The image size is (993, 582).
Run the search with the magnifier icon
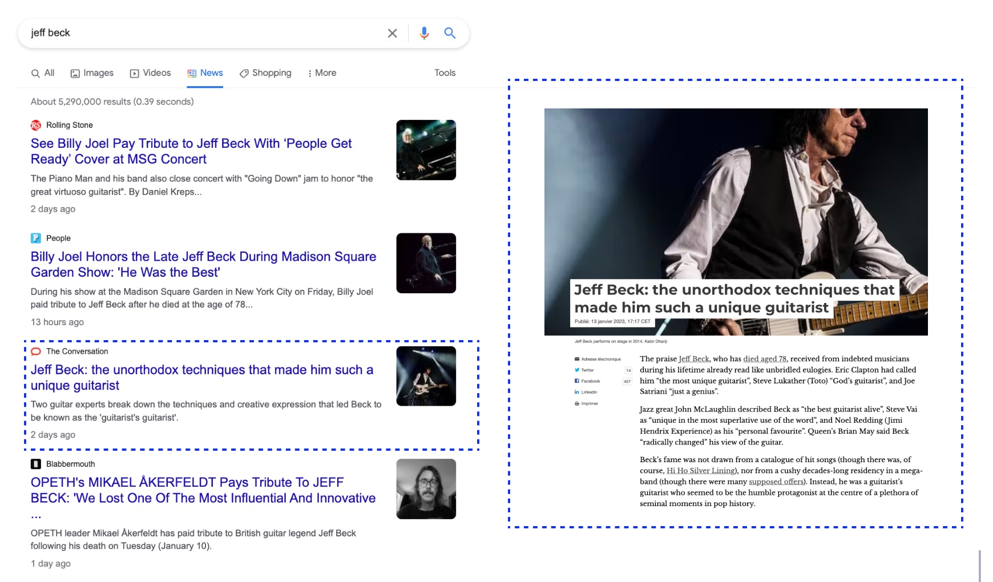click(450, 33)
